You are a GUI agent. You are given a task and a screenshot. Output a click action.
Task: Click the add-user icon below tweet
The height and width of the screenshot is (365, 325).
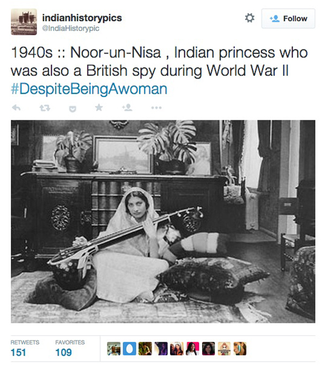point(127,108)
